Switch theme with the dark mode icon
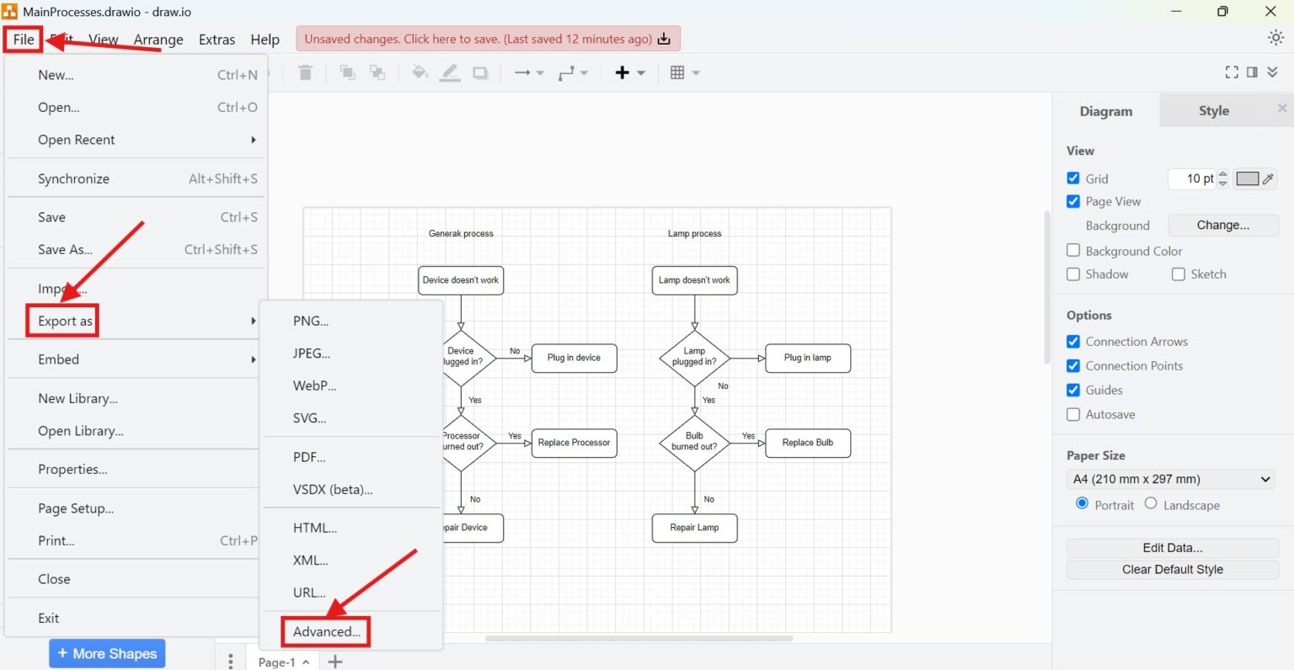This screenshot has width=1294, height=670. (1275, 38)
